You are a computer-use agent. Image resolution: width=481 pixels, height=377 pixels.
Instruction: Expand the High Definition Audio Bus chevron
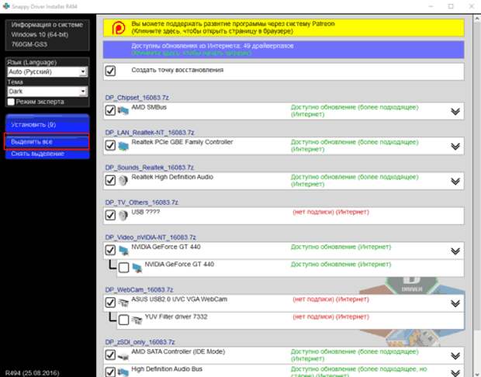(455, 372)
